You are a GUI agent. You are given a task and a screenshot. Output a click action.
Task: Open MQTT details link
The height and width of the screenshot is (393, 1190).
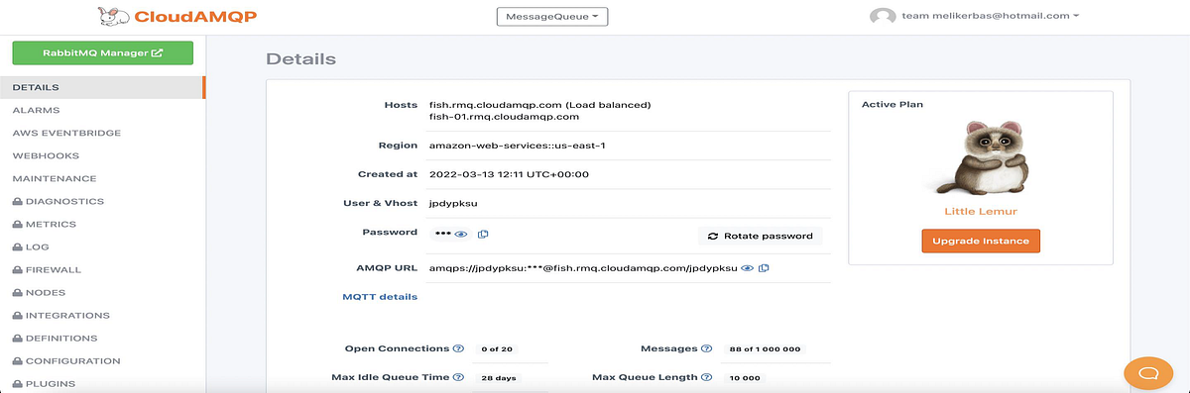click(x=380, y=296)
